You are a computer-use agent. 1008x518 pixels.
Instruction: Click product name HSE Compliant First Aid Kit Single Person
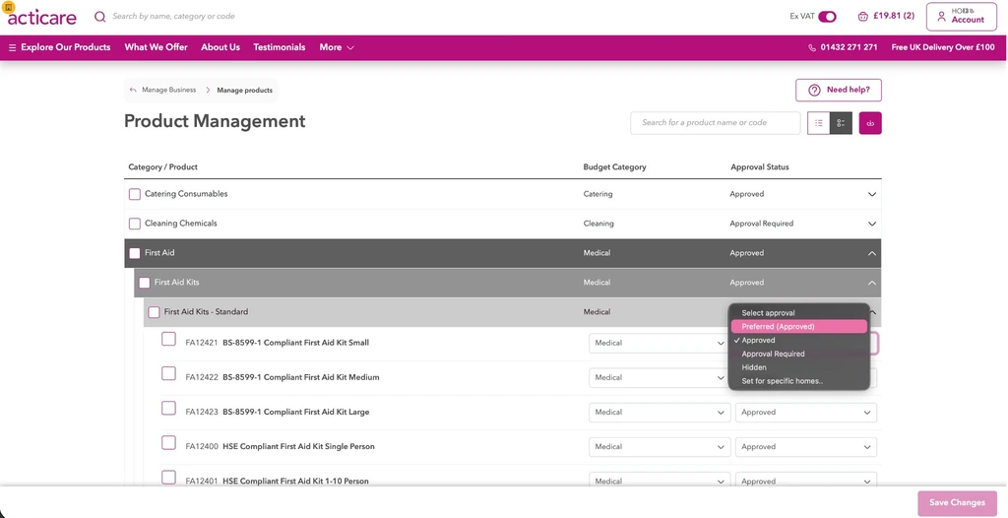pos(298,446)
